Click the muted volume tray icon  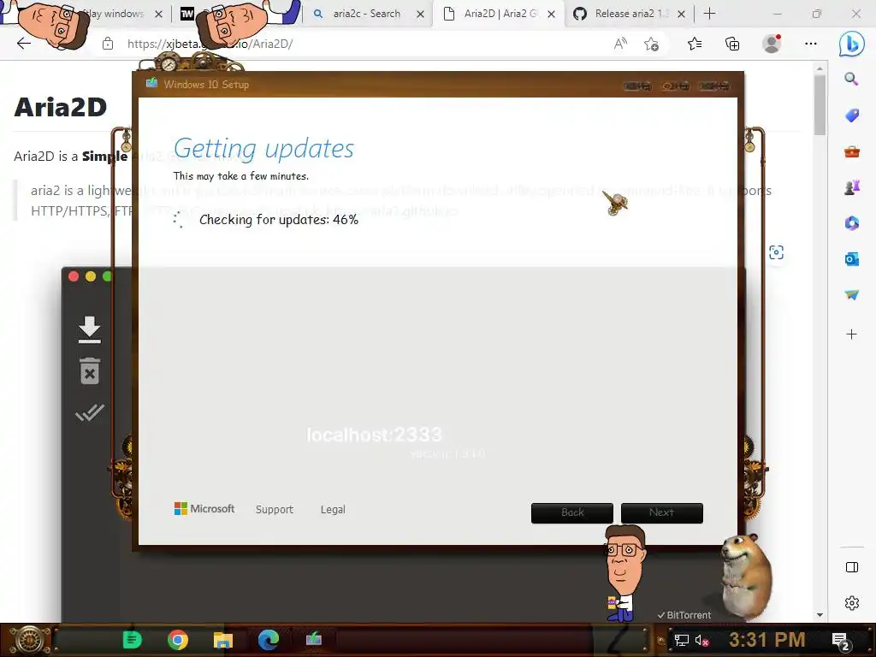701,641
